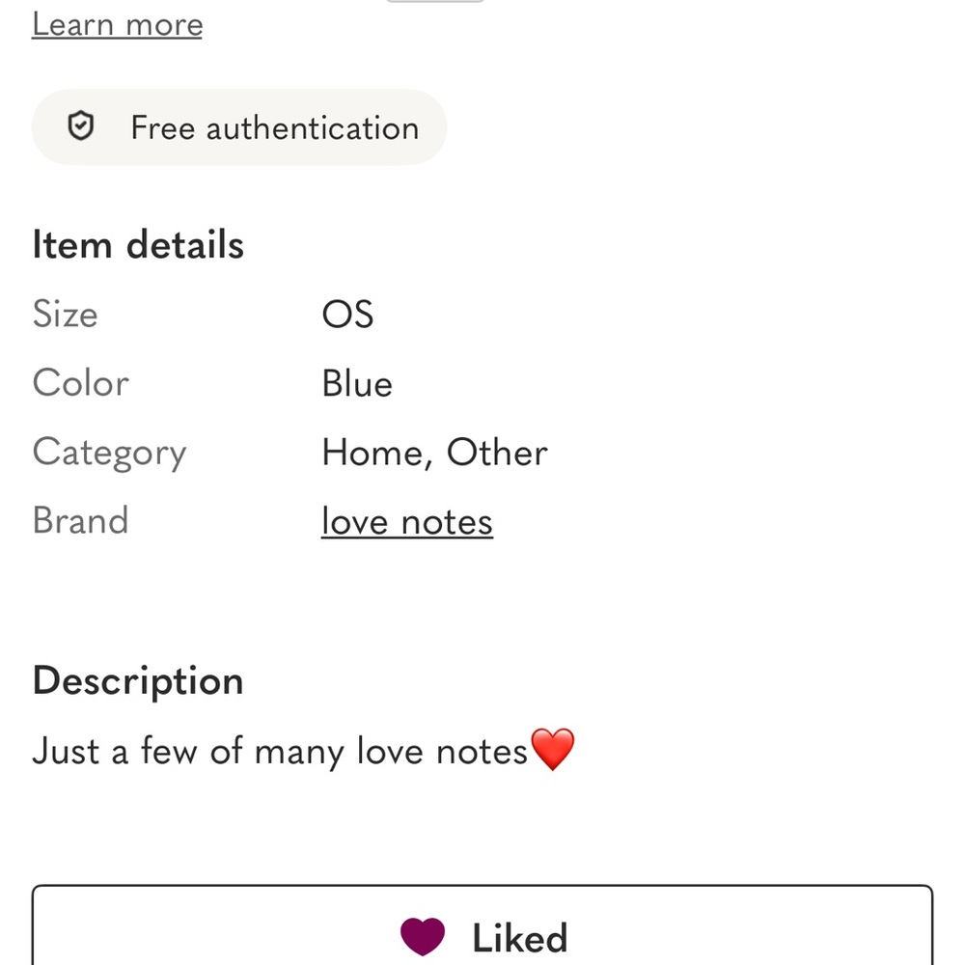965x965 pixels.
Task: Select the Brand row label
Action: (x=81, y=520)
